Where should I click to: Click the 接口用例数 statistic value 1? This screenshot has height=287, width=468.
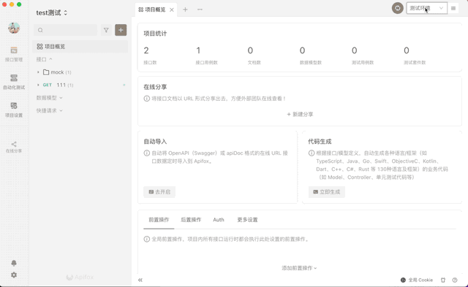(198, 50)
